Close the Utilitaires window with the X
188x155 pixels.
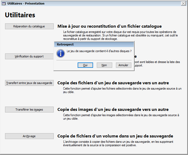(183, 3)
